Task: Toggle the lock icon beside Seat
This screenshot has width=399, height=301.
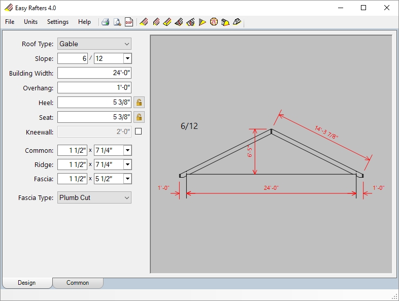Action: pyautogui.click(x=139, y=117)
